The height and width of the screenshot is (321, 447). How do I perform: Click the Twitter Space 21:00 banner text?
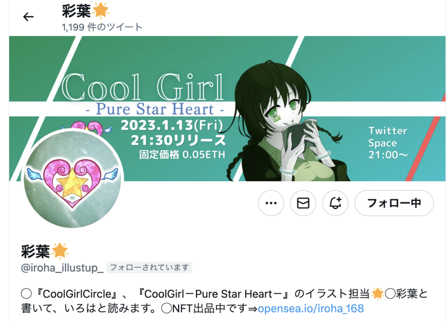[388, 143]
